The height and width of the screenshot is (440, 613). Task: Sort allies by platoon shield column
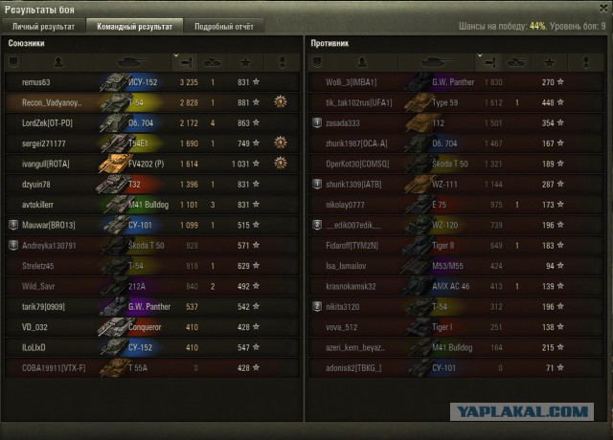tap(13, 62)
